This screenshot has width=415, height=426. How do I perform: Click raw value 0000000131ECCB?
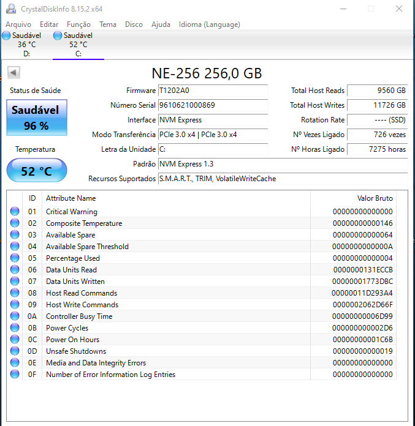click(363, 270)
